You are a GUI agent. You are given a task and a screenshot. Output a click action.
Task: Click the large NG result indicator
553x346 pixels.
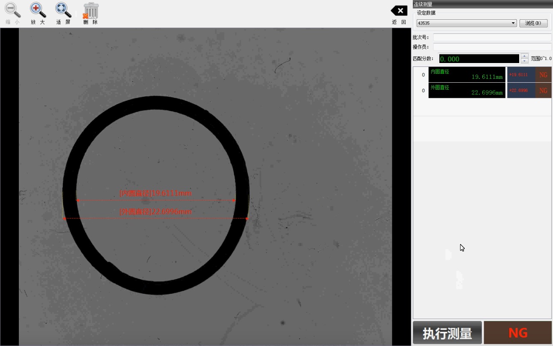517,333
